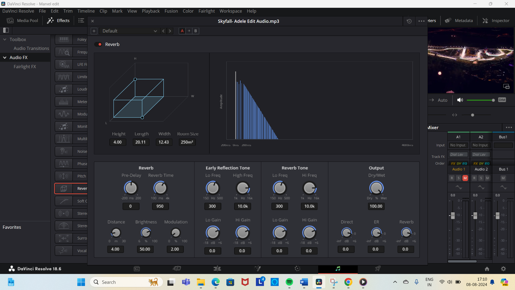This screenshot has width=515, height=290.
Task: Go to previous preset arrow
Action: click(x=163, y=31)
